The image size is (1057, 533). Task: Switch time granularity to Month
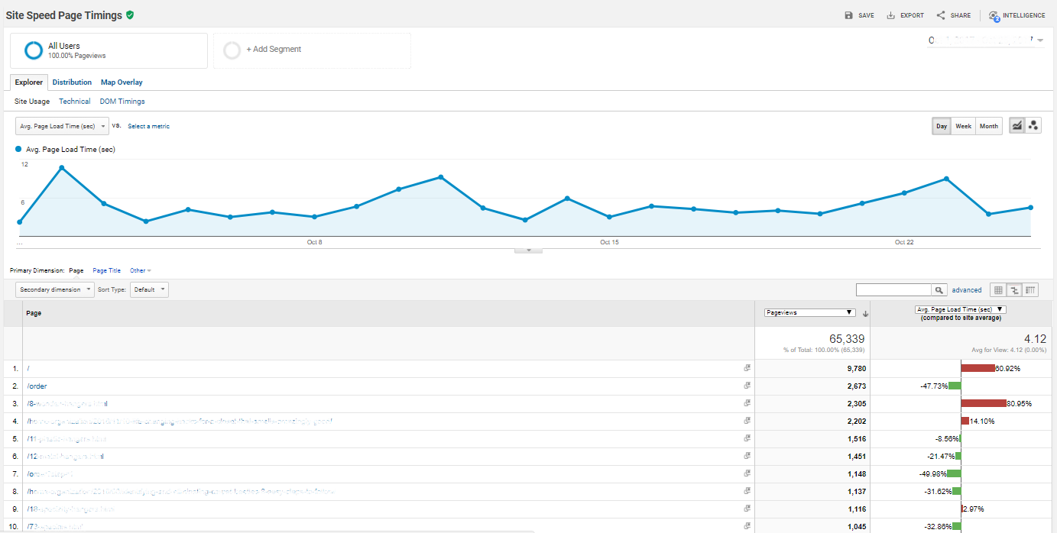[x=988, y=125]
